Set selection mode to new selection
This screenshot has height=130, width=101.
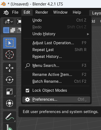coord(6,30)
